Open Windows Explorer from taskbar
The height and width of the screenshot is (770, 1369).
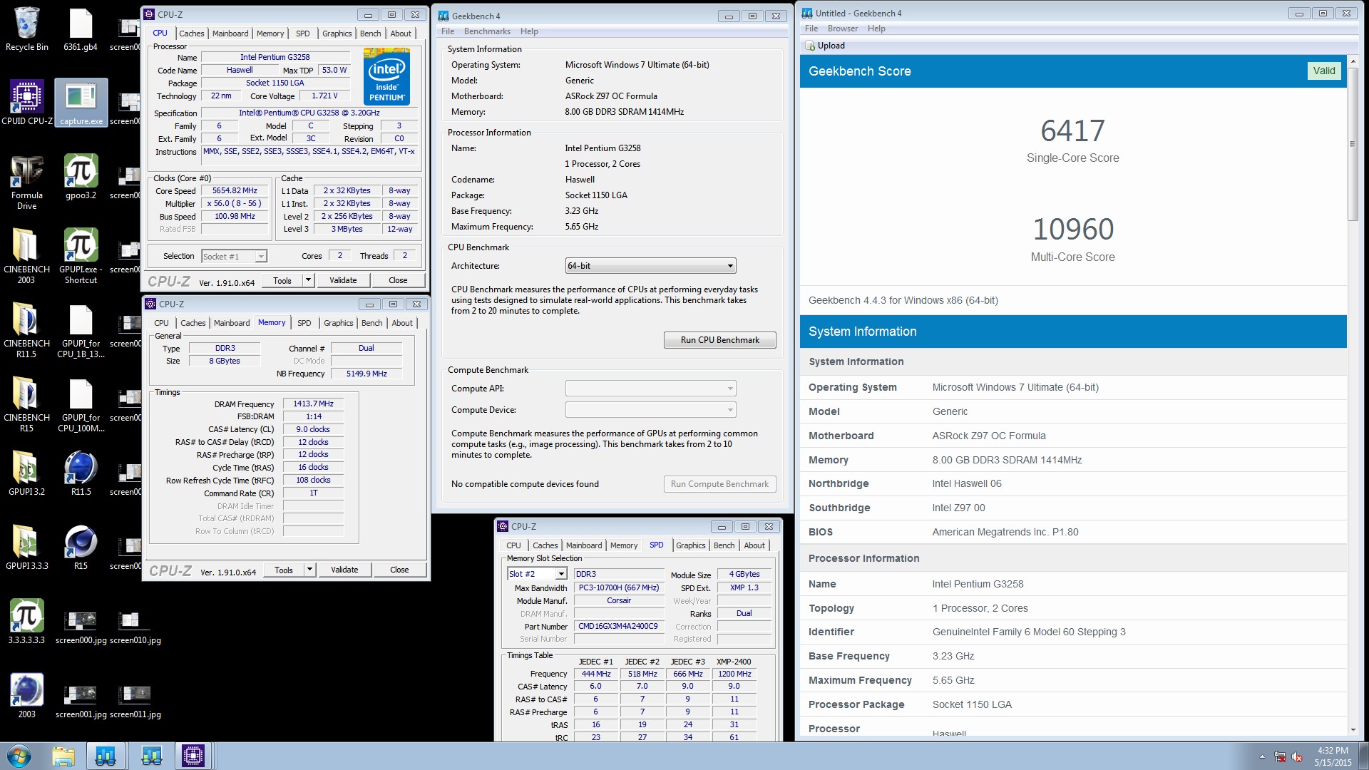(63, 756)
